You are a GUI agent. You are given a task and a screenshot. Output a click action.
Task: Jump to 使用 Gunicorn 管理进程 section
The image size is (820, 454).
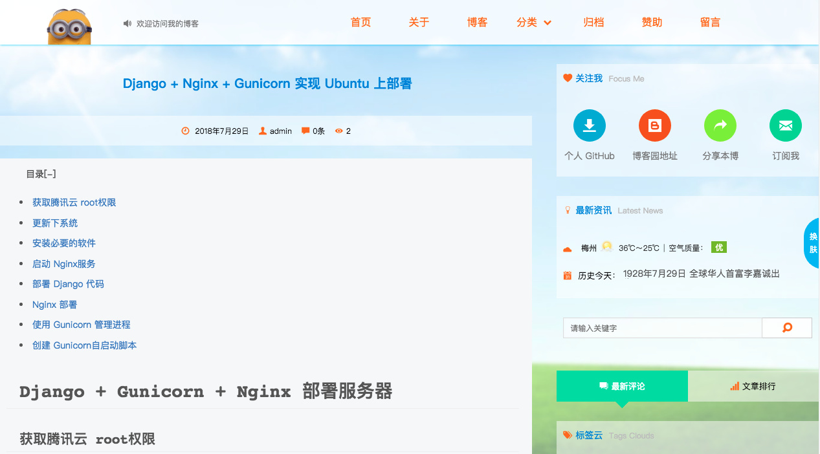[x=82, y=325]
